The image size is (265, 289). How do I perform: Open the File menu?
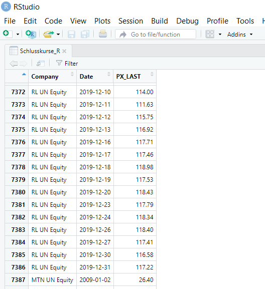click(10, 21)
